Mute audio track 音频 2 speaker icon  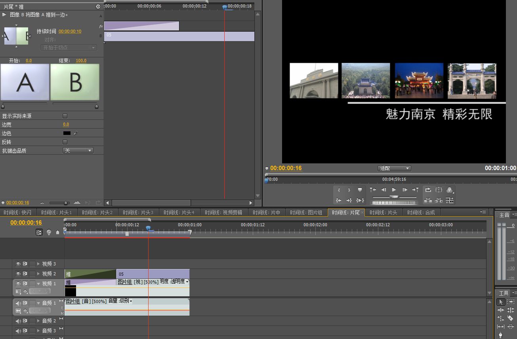[x=18, y=321]
